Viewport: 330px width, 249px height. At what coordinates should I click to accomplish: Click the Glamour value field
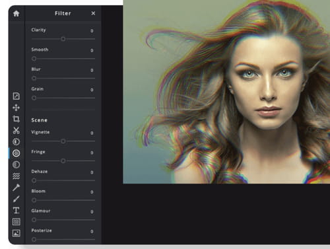pos(92,211)
